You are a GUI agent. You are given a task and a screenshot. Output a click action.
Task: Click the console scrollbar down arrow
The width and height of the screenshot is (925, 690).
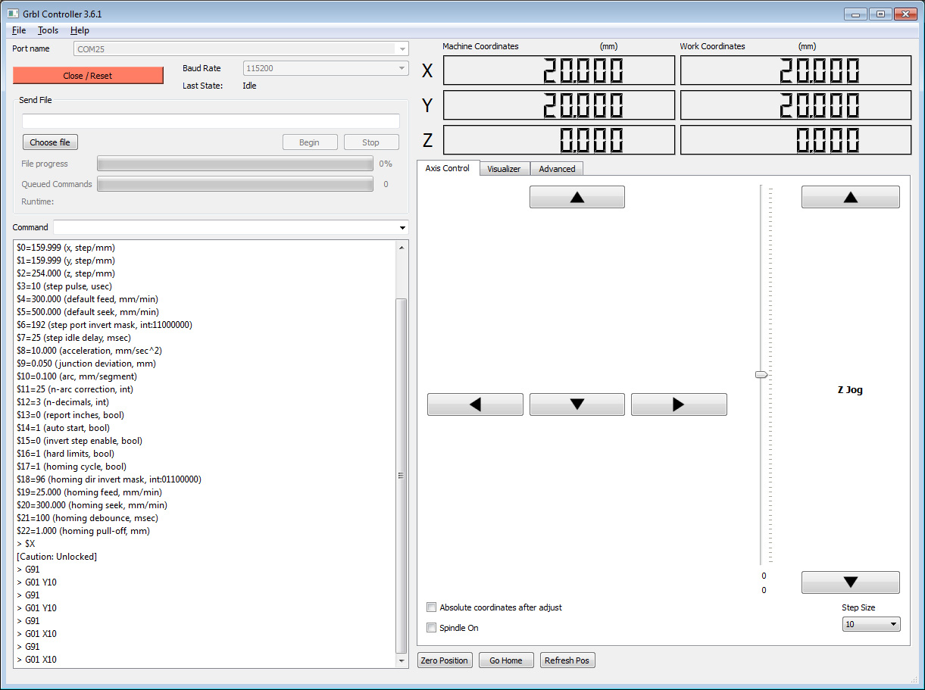[402, 661]
